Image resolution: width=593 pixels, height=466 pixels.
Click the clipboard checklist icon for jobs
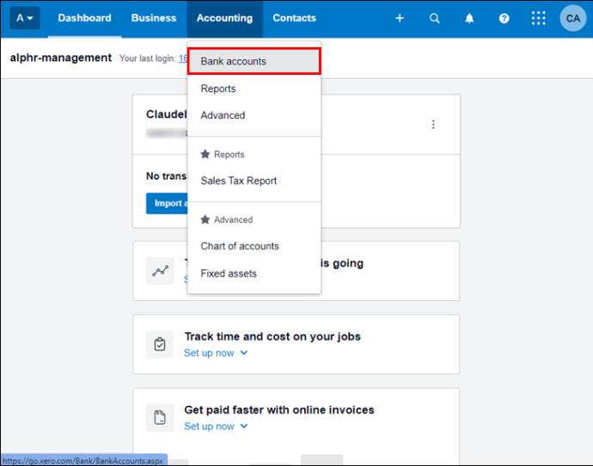coord(160,344)
